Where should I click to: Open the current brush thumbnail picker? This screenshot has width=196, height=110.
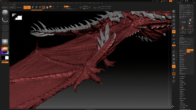point(5,13)
